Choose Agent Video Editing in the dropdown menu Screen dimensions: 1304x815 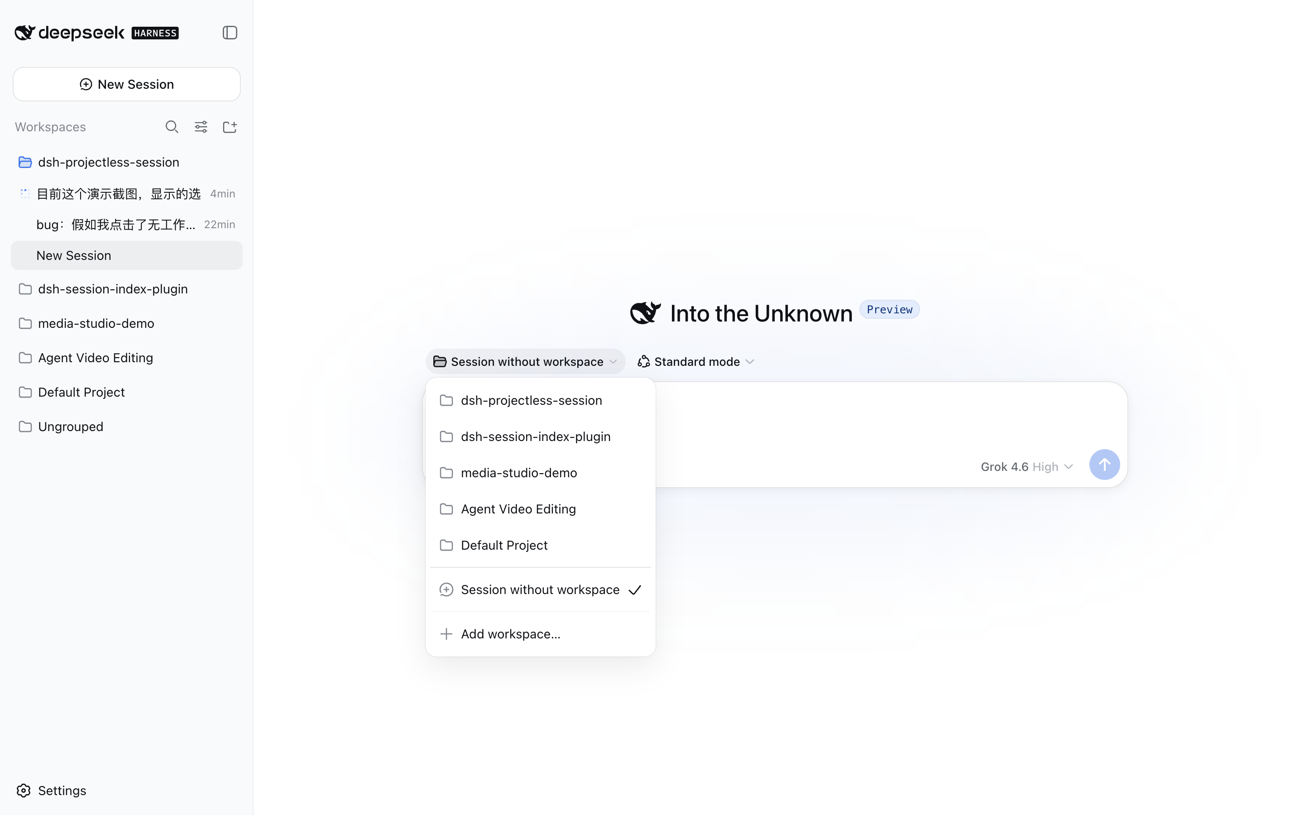[541, 509]
